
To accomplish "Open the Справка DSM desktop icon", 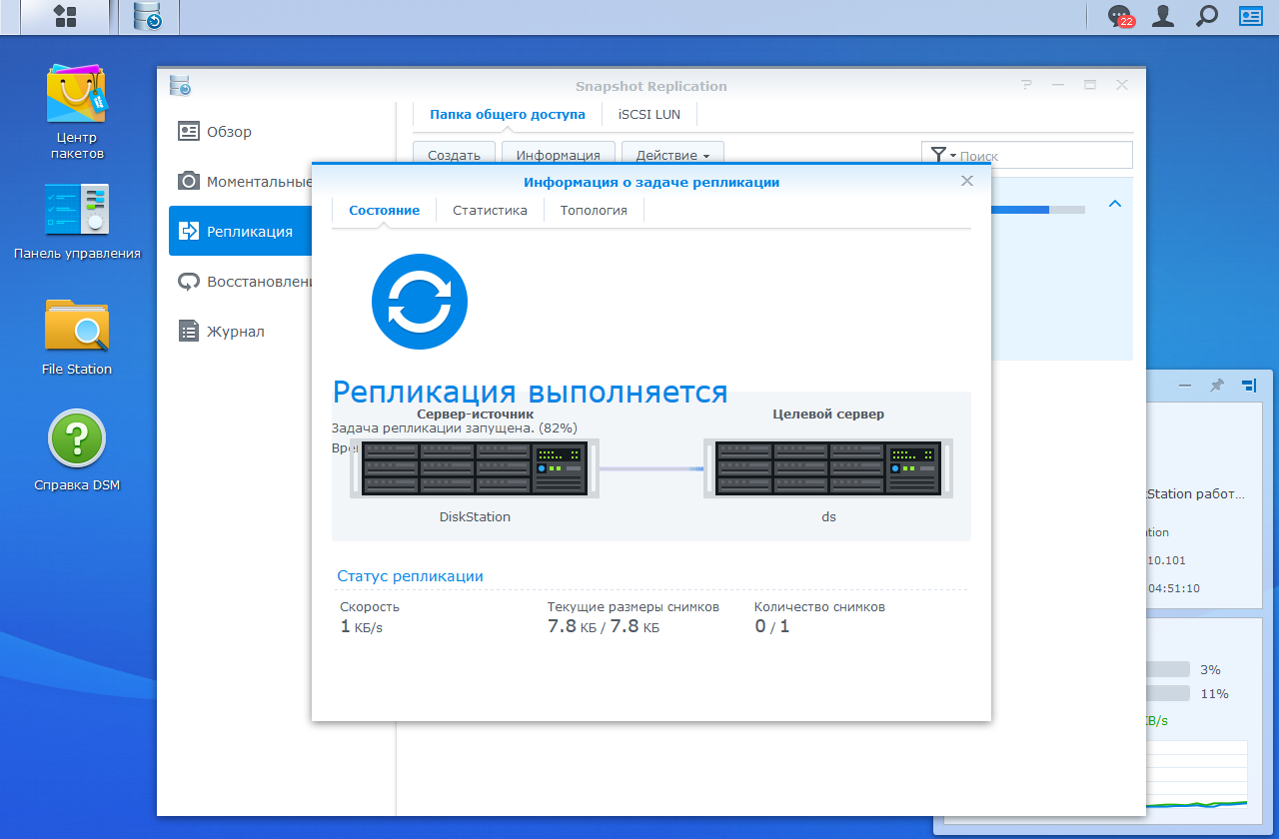I will point(77,450).
